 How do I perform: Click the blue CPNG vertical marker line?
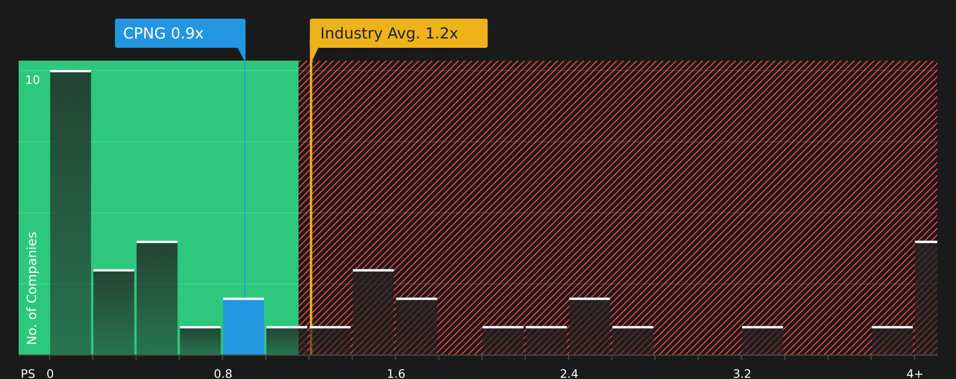[x=245, y=178]
